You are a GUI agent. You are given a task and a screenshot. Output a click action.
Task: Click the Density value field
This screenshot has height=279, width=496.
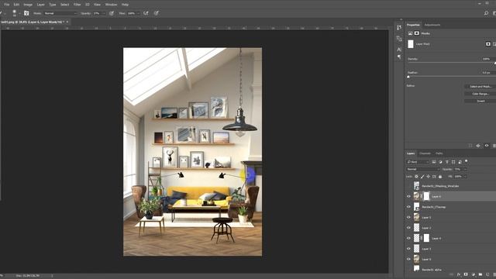click(x=486, y=59)
